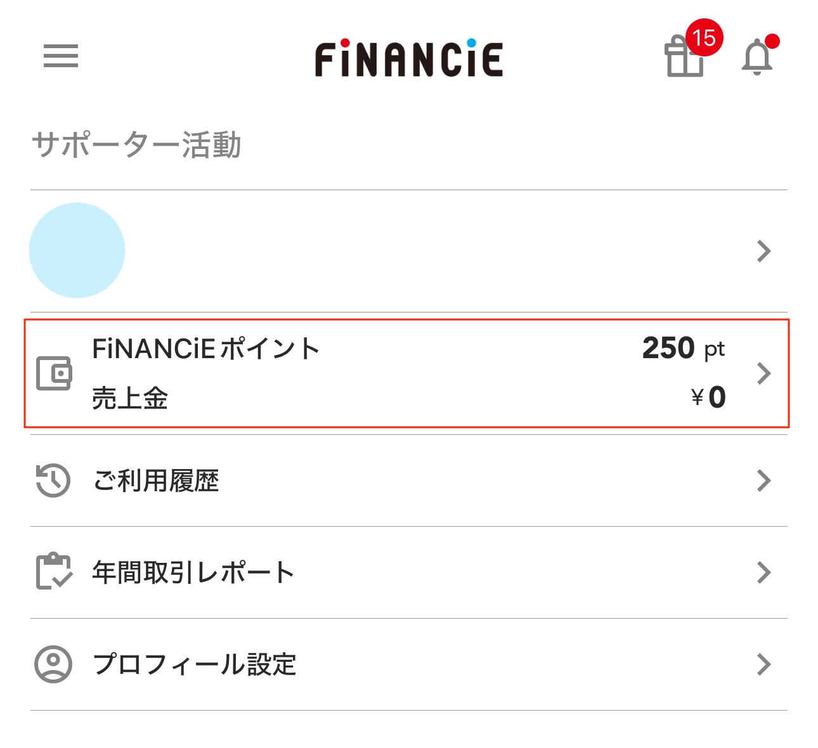Expand the profile row chevron
Viewport: 818px width, 748px height.
(764, 252)
